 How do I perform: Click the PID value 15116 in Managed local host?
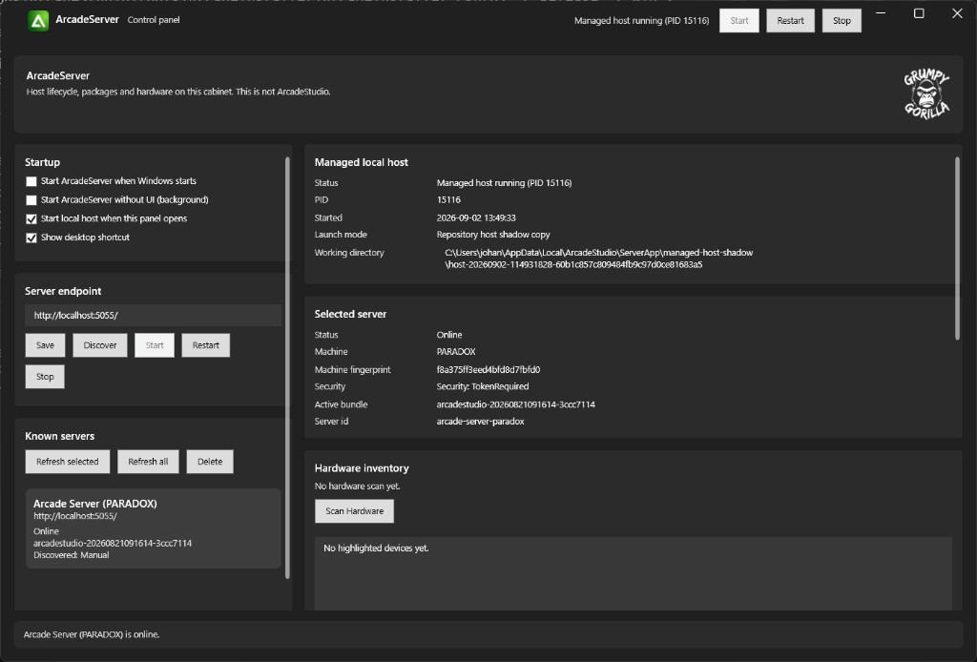click(x=448, y=200)
